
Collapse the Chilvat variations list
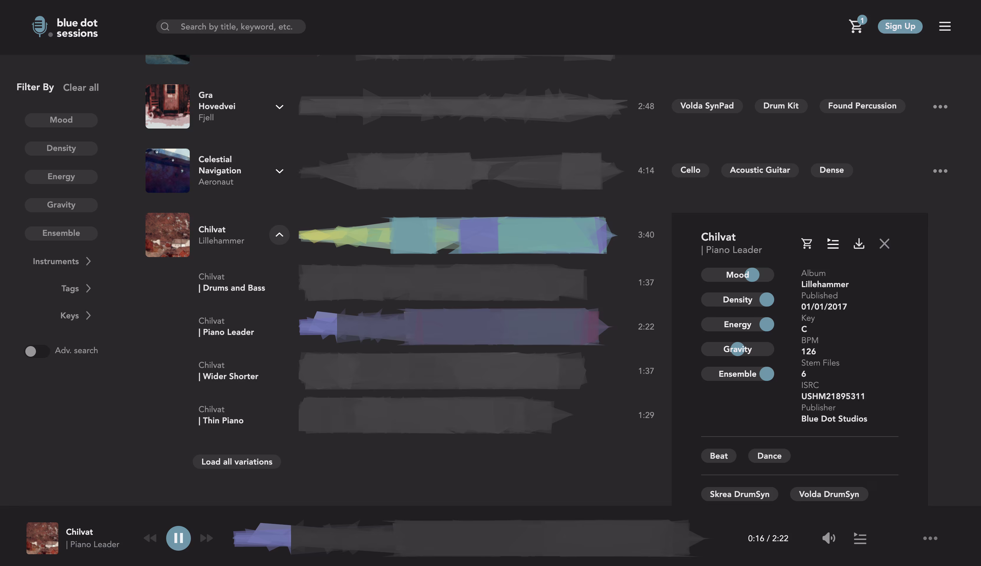coord(279,235)
